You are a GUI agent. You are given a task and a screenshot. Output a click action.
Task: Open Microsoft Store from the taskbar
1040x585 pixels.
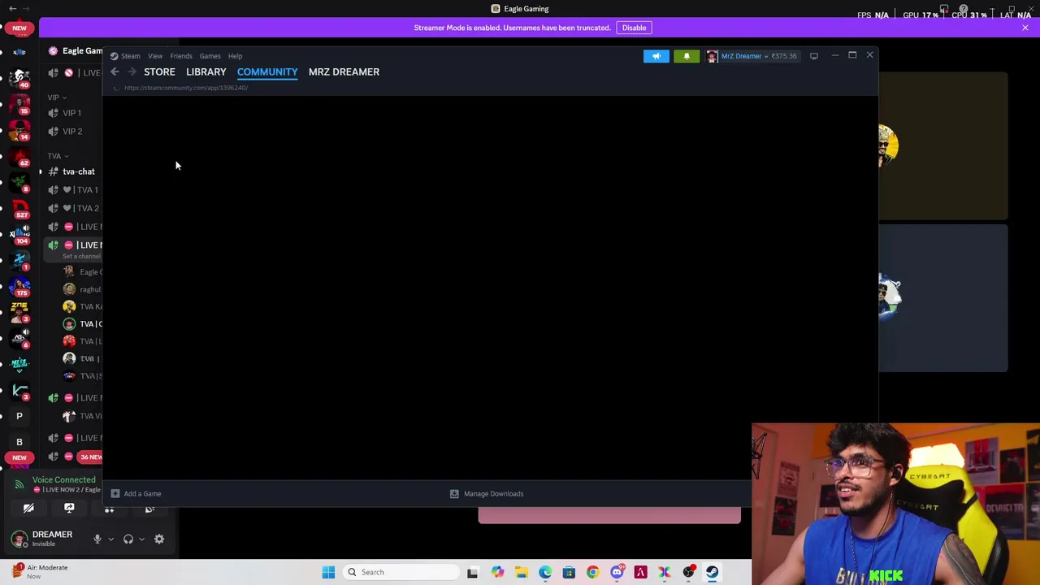coord(569,572)
